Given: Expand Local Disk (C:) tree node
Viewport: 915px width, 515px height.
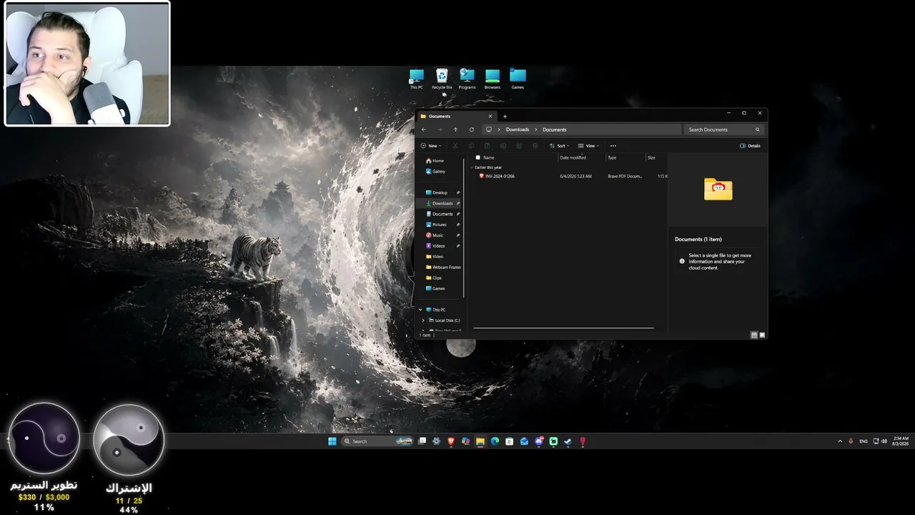Looking at the screenshot, I should pyautogui.click(x=423, y=320).
